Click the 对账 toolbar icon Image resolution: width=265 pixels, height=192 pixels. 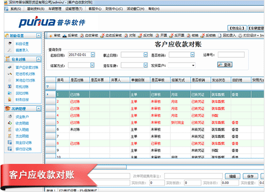click(126, 36)
